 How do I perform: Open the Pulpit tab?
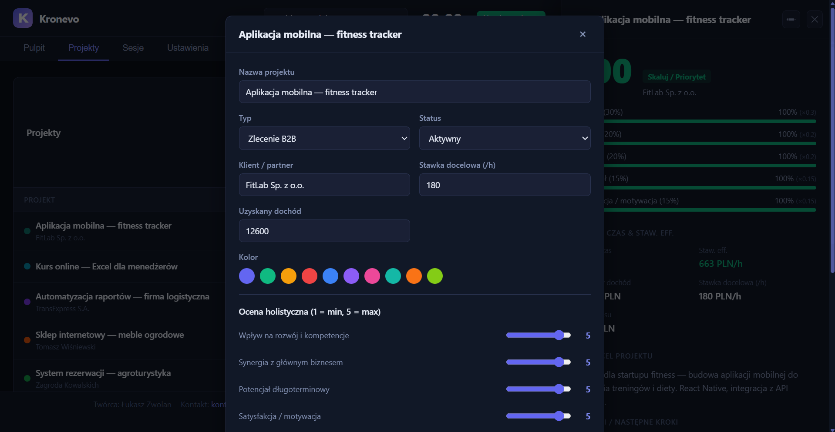(x=34, y=48)
